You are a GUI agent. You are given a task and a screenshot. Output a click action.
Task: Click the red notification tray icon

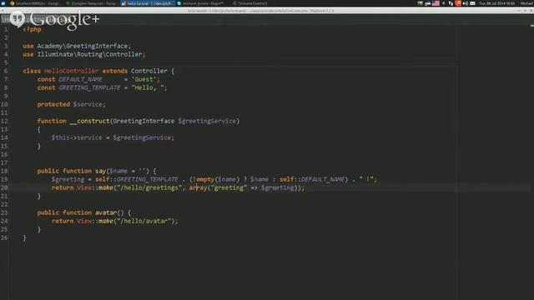458,3
